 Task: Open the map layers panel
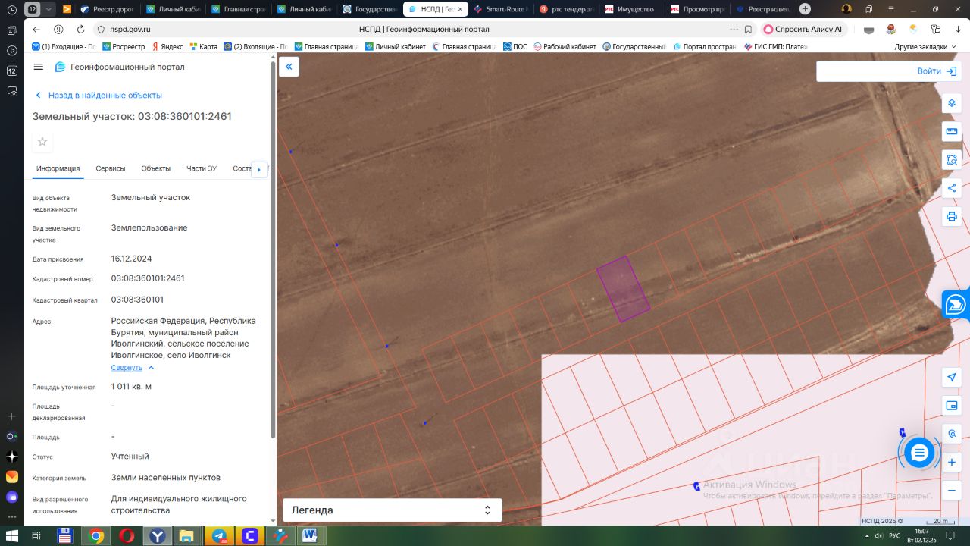click(x=952, y=103)
